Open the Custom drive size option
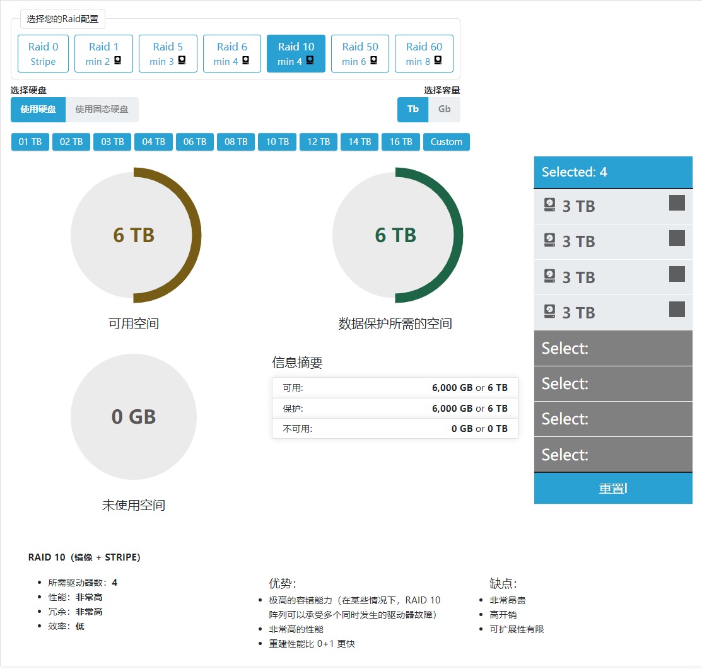The image size is (702, 669). pyautogui.click(x=447, y=142)
